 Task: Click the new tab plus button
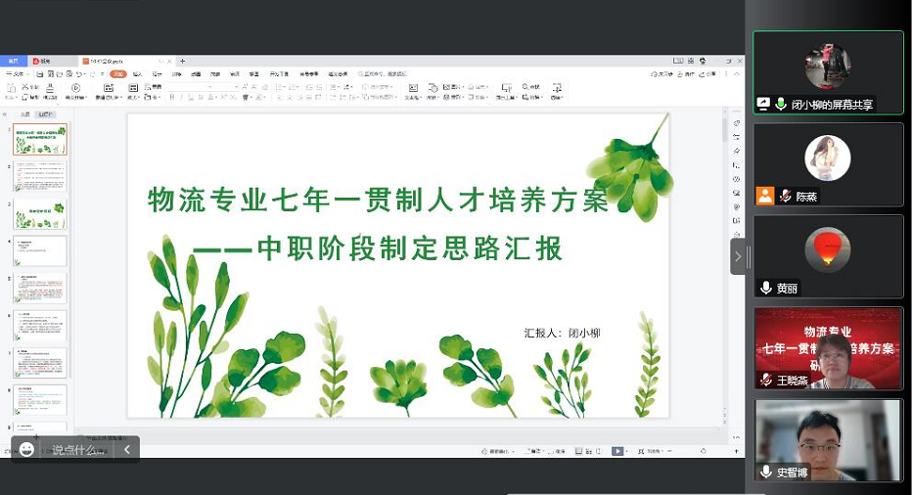point(182,61)
